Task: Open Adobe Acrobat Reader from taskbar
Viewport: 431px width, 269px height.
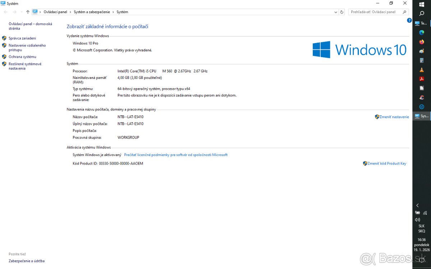Action: tap(422, 79)
